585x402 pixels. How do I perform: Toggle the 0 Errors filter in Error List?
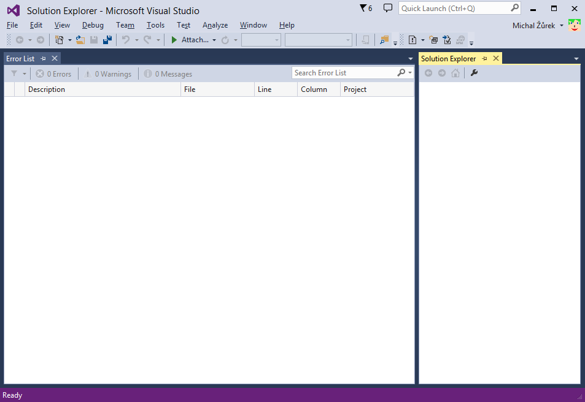53,74
